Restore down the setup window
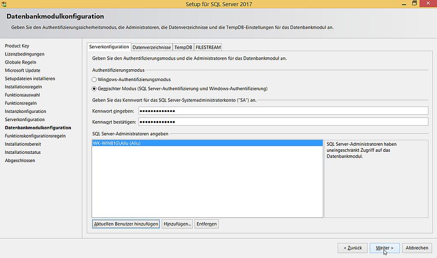Image resolution: width=437 pixels, height=258 pixels. tap(414, 4)
